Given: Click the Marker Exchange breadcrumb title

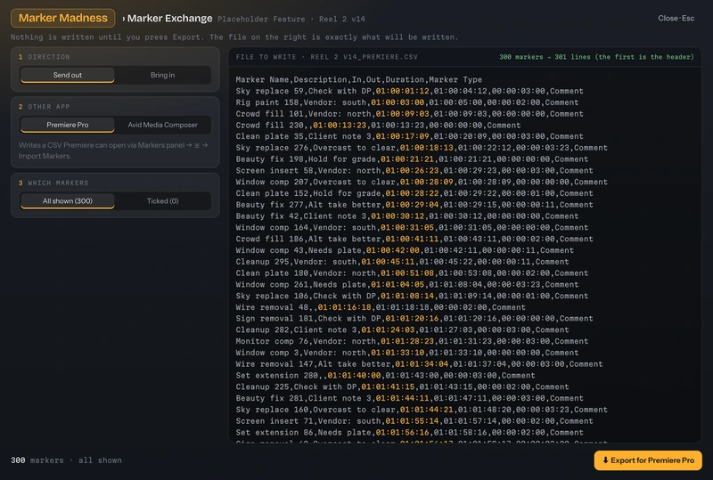Looking at the screenshot, I should point(169,18).
